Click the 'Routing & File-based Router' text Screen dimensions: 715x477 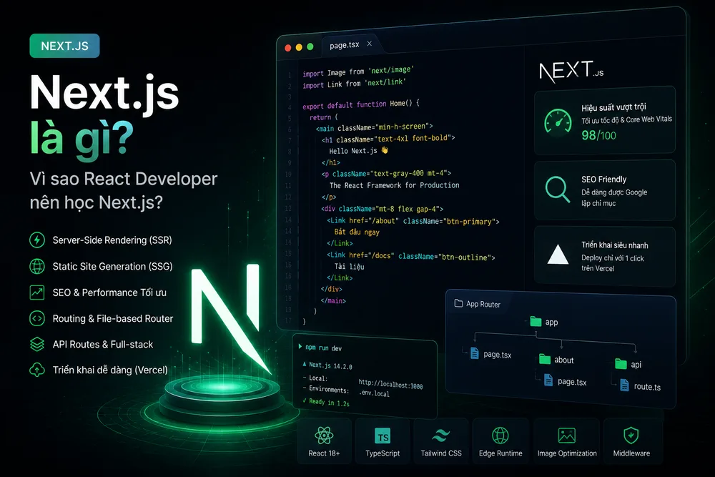pos(113,318)
